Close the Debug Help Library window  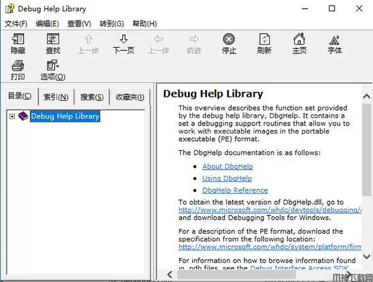pos(359,9)
